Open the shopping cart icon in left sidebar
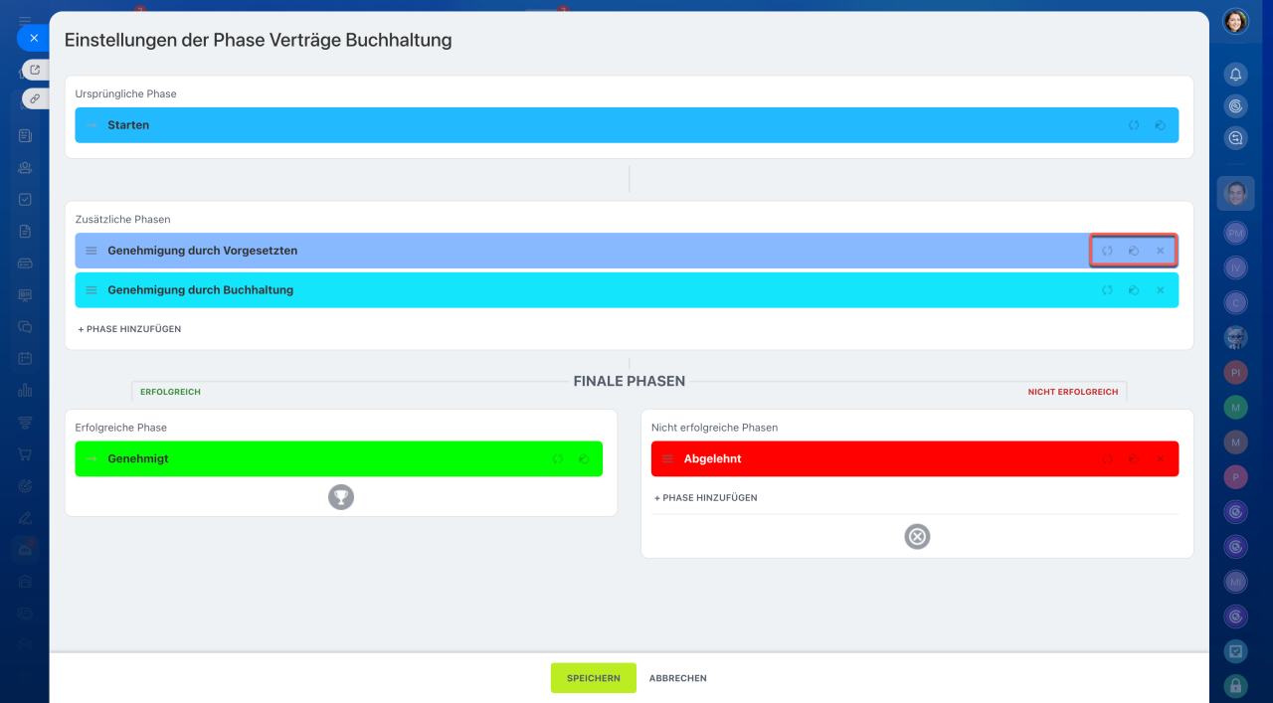Viewport: 1273px width, 703px height. pos(25,453)
